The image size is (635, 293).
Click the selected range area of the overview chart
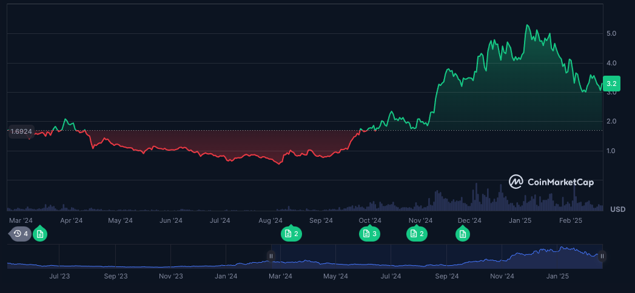[437, 256]
